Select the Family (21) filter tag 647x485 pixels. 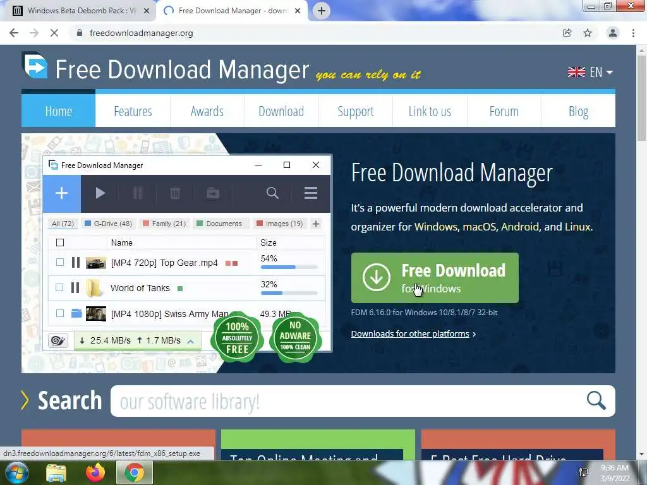(x=164, y=224)
